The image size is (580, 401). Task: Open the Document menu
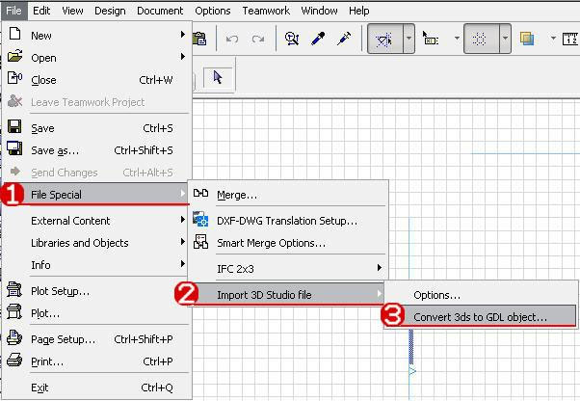[x=160, y=11]
